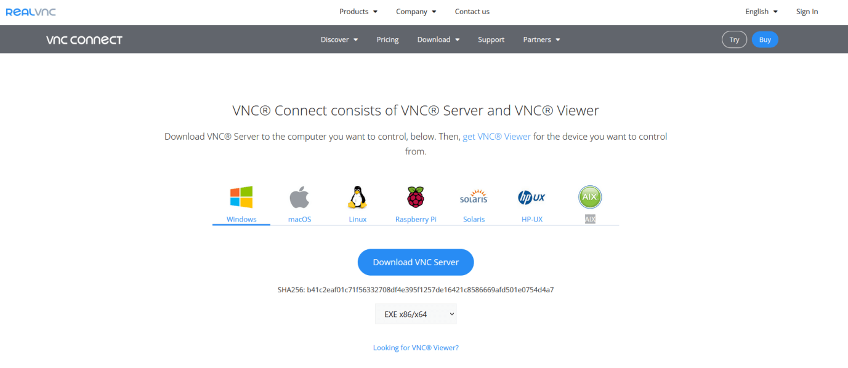848x368 pixels.
Task: Select the macOS Apple icon
Action: pyautogui.click(x=299, y=198)
